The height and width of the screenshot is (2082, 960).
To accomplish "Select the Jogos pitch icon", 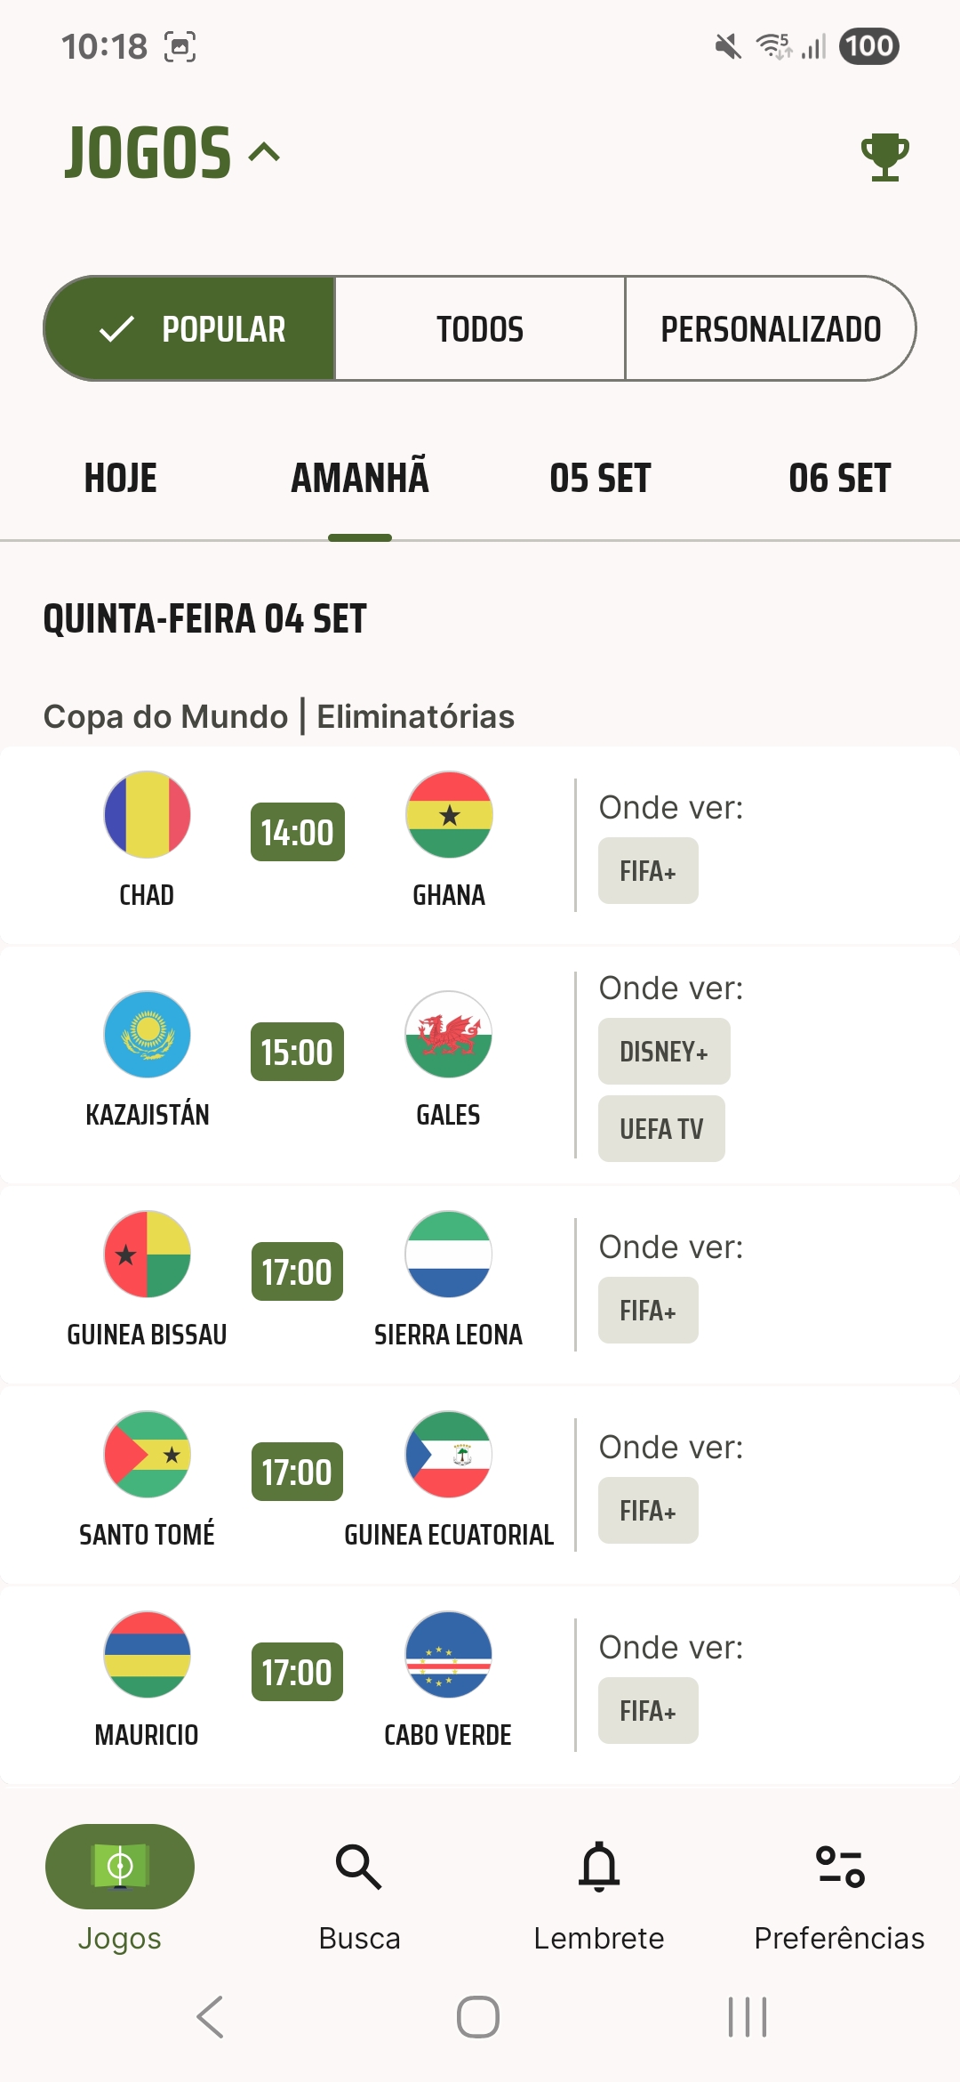I will (120, 1866).
